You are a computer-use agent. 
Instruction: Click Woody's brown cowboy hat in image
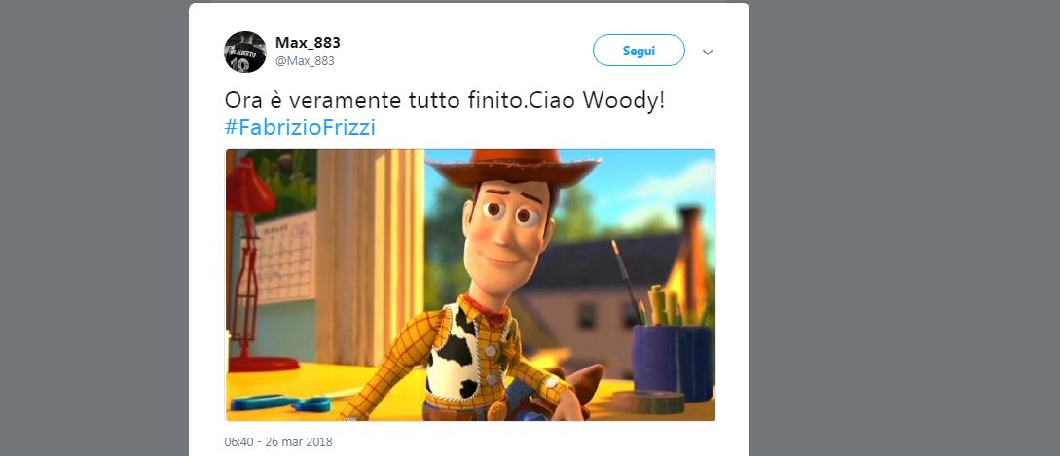513,166
